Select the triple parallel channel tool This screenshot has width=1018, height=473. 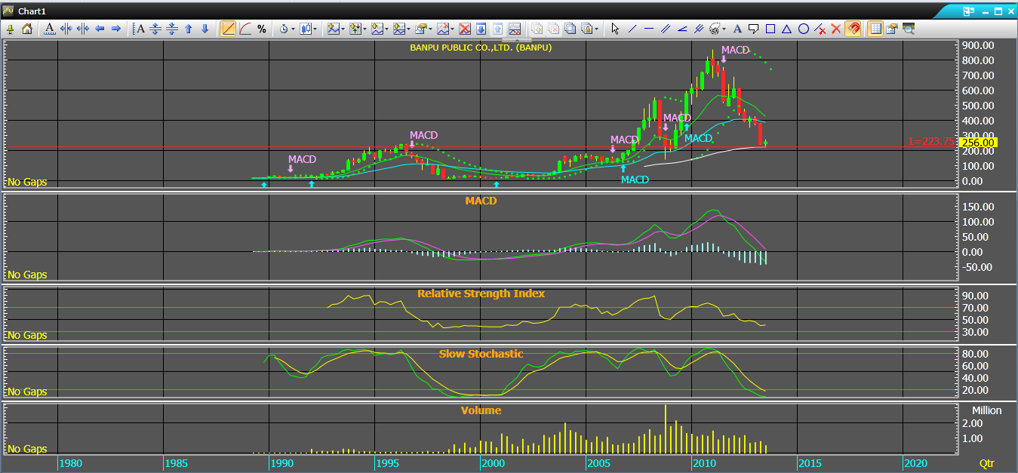tap(699, 29)
